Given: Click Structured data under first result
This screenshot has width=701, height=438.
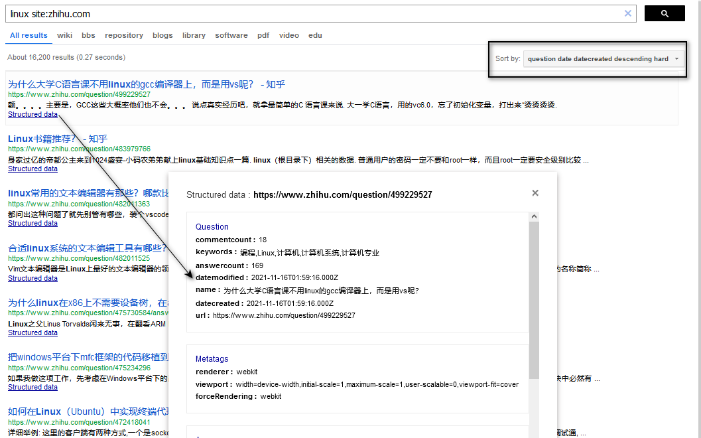Looking at the screenshot, I should click(32, 114).
